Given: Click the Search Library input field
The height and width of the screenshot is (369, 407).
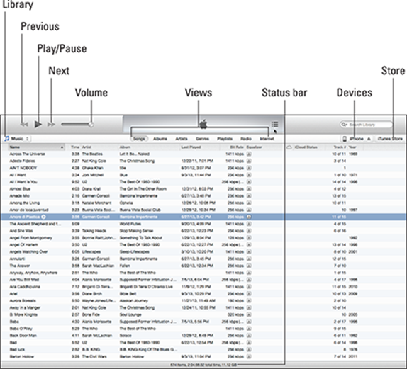Looking at the screenshot, I should (366, 125).
